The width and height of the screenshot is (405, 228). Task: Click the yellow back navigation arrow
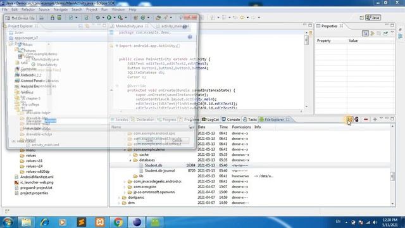pos(242,18)
